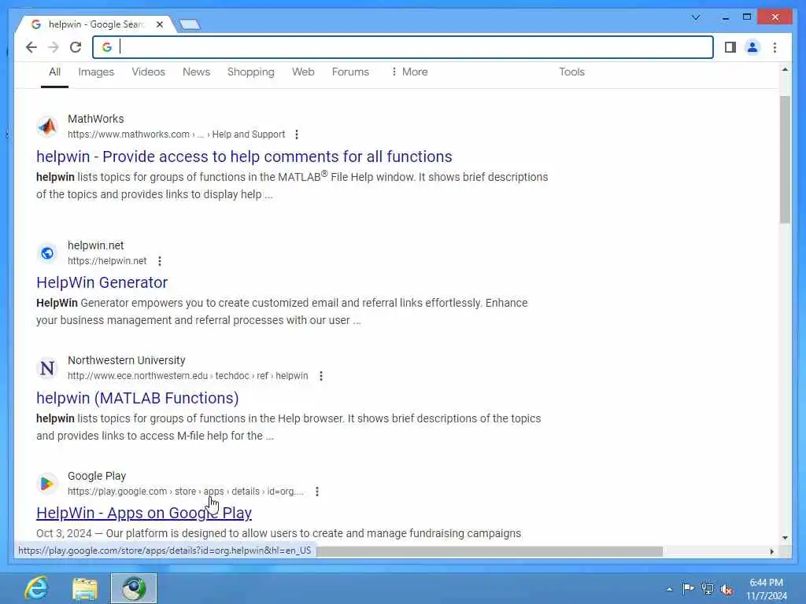Click the Google Play site name

[x=97, y=476]
